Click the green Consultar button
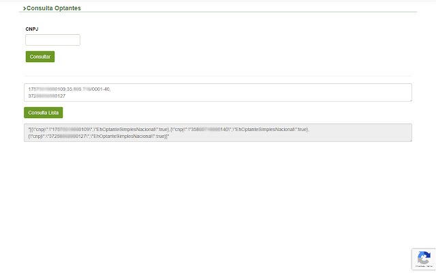This screenshot has width=436, height=273. point(40,57)
